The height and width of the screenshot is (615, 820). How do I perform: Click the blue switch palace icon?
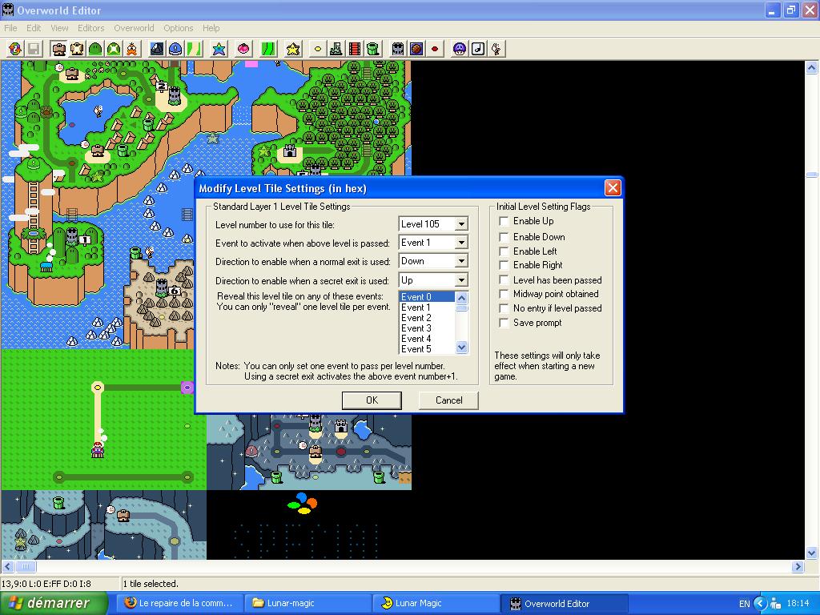tap(175, 49)
